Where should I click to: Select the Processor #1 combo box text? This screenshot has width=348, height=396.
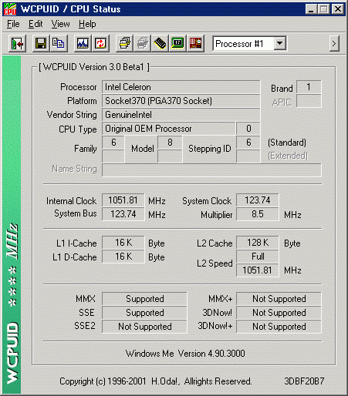pyautogui.click(x=239, y=44)
